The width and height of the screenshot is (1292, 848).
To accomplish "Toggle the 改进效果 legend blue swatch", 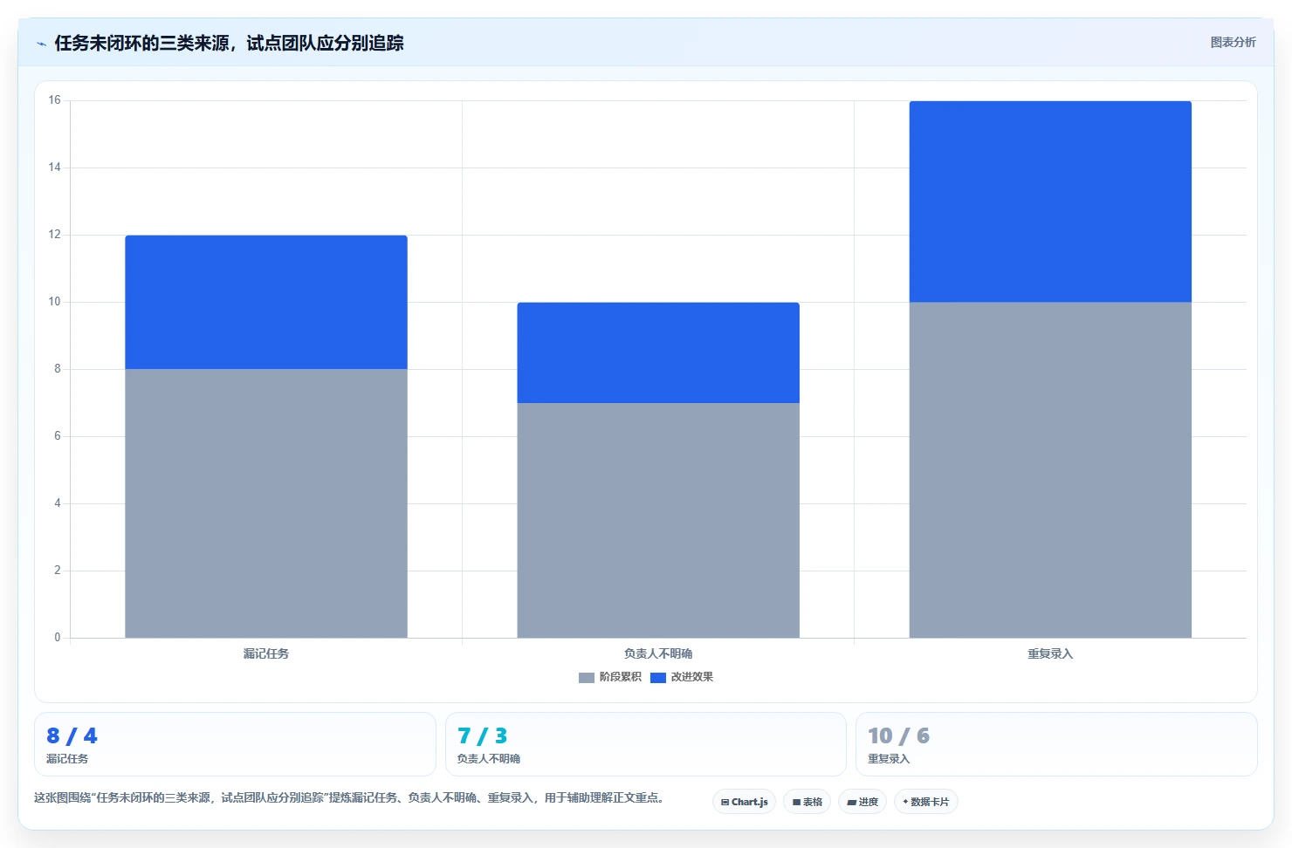I will tap(658, 678).
